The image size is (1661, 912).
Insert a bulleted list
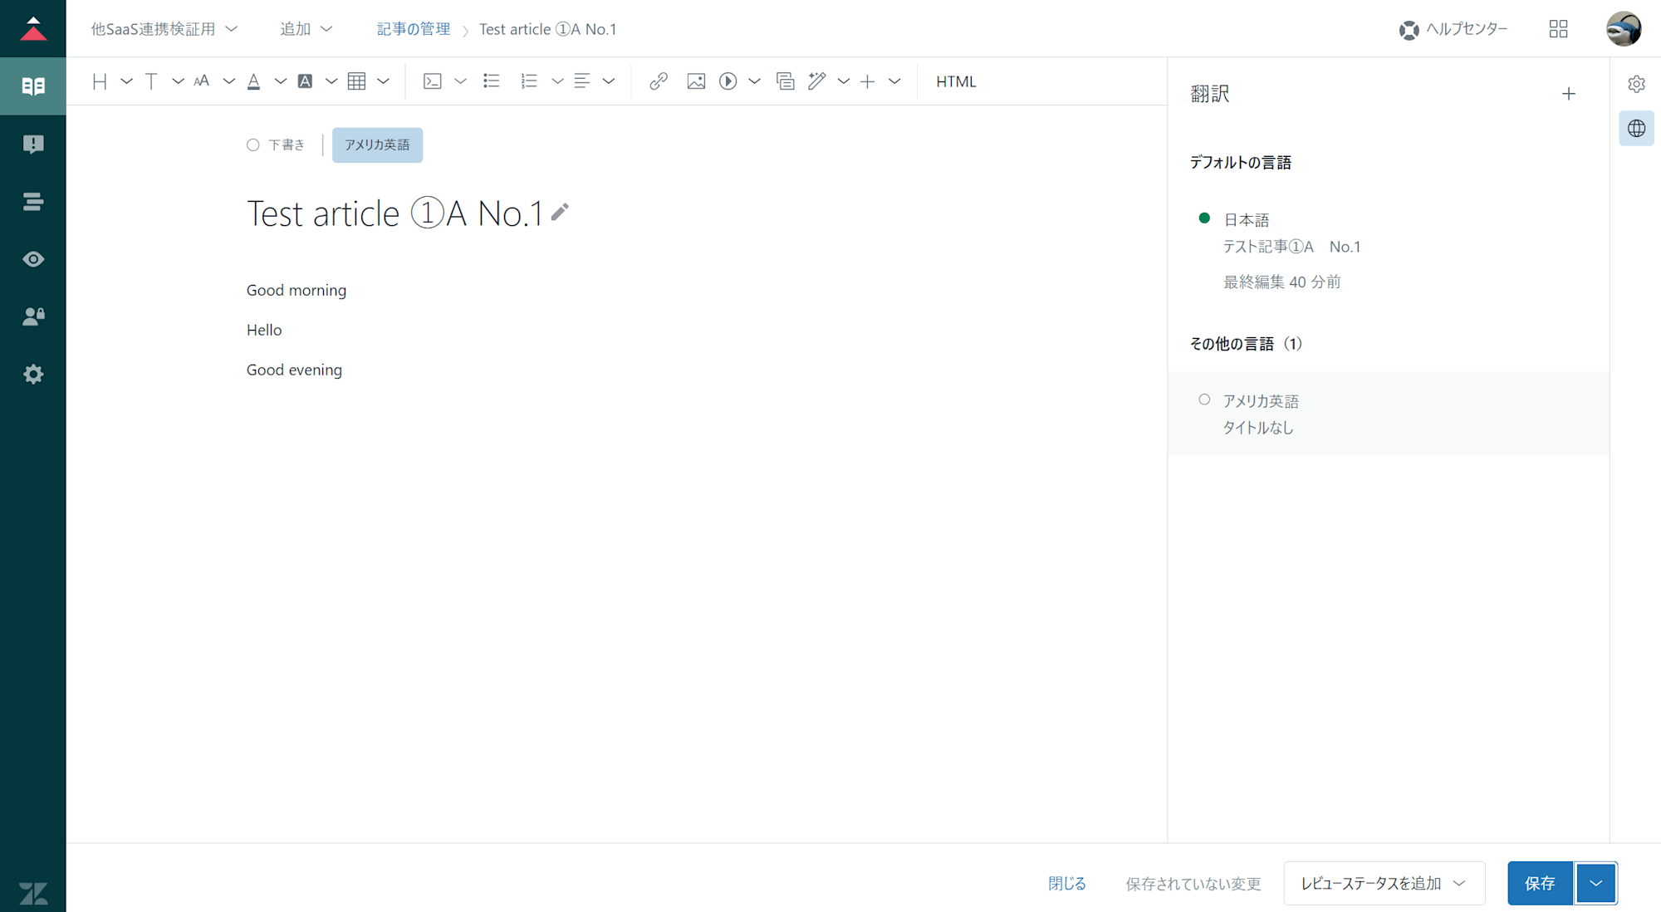point(492,81)
